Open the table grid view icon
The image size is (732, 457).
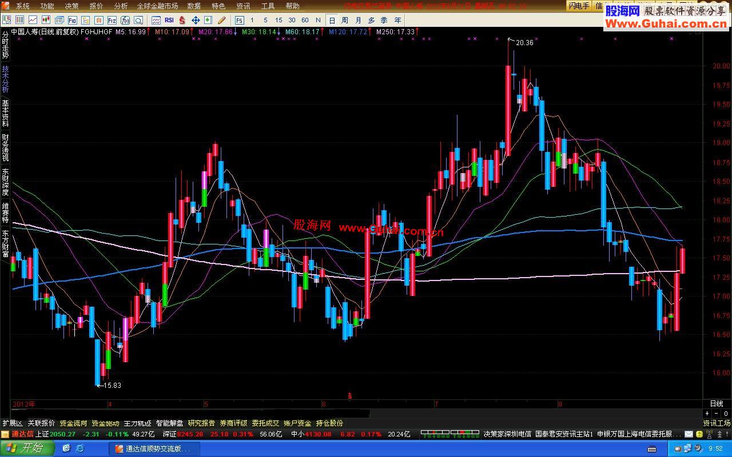pyautogui.click(x=19, y=20)
